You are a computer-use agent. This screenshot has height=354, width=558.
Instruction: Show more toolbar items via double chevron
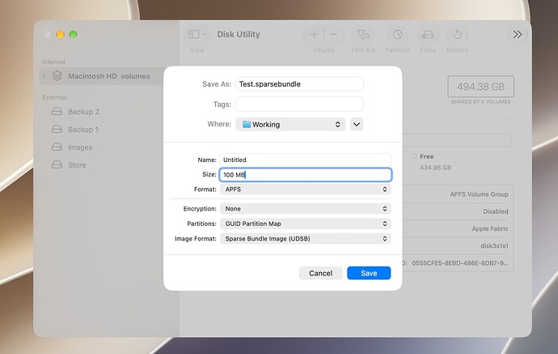518,34
